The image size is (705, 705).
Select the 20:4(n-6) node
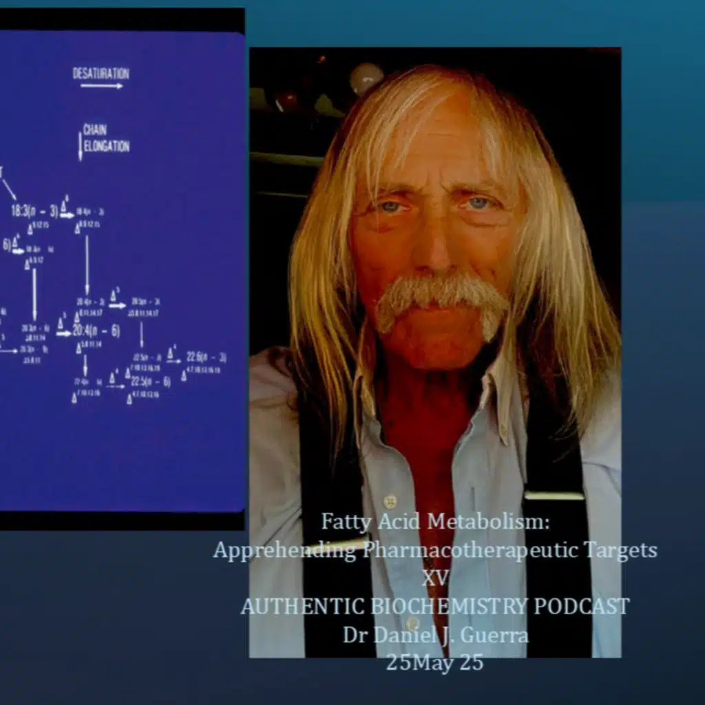(97, 329)
